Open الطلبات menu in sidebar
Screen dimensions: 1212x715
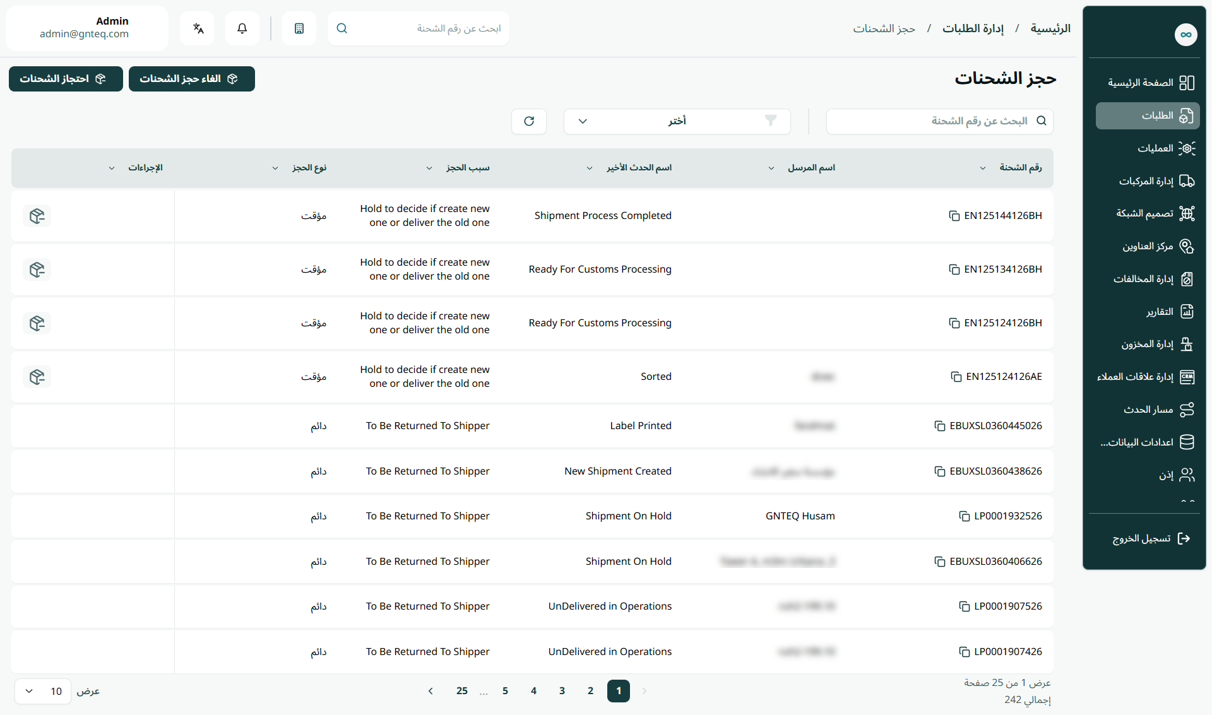(1148, 115)
